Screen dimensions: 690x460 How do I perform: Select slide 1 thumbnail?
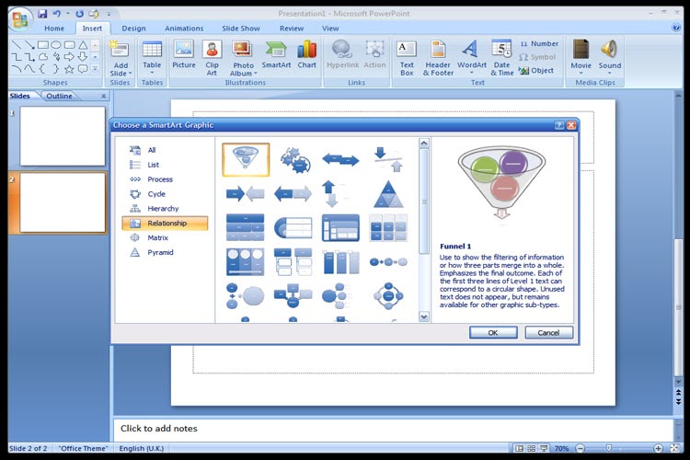pyautogui.click(x=63, y=136)
